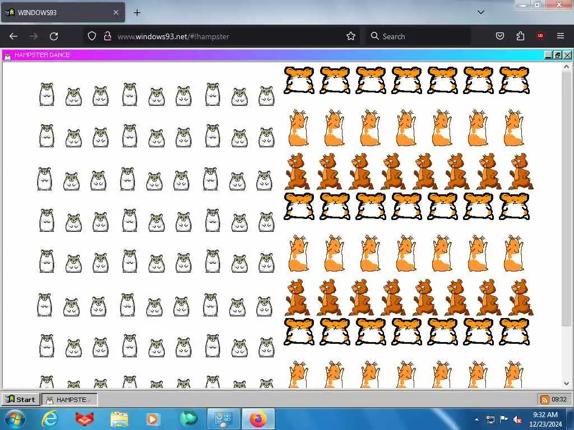This screenshot has width=574, height=430.
Task: Open the tracking protection shield icon
Action: point(92,36)
